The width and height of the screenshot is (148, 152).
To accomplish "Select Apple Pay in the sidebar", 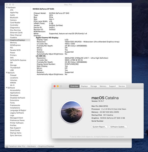I will (x=14, y=13).
